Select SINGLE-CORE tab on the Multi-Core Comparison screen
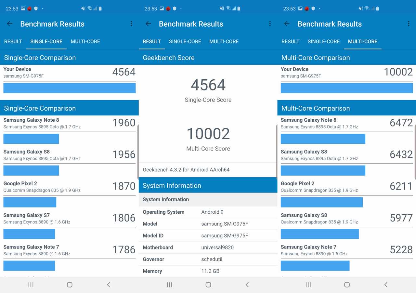416x293 pixels. pos(323,42)
